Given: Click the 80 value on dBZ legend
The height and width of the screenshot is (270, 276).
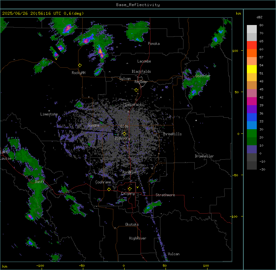Looking at the screenshot, I should tap(261, 25).
